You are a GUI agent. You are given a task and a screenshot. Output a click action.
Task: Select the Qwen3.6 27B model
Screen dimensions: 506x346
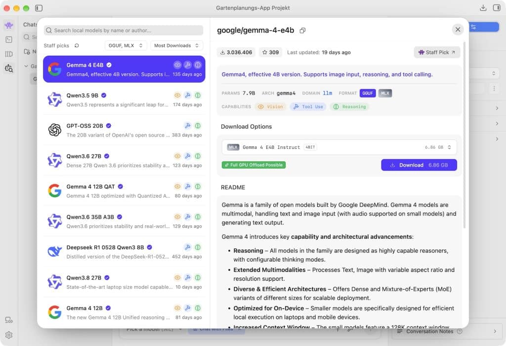pyautogui.click(x=124, y=161)
